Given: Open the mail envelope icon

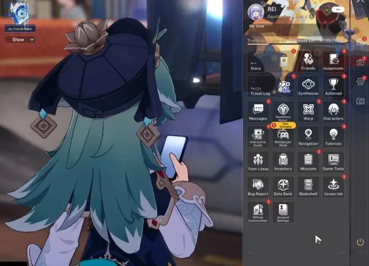Looking at the screenshot, I should [360, 42].
